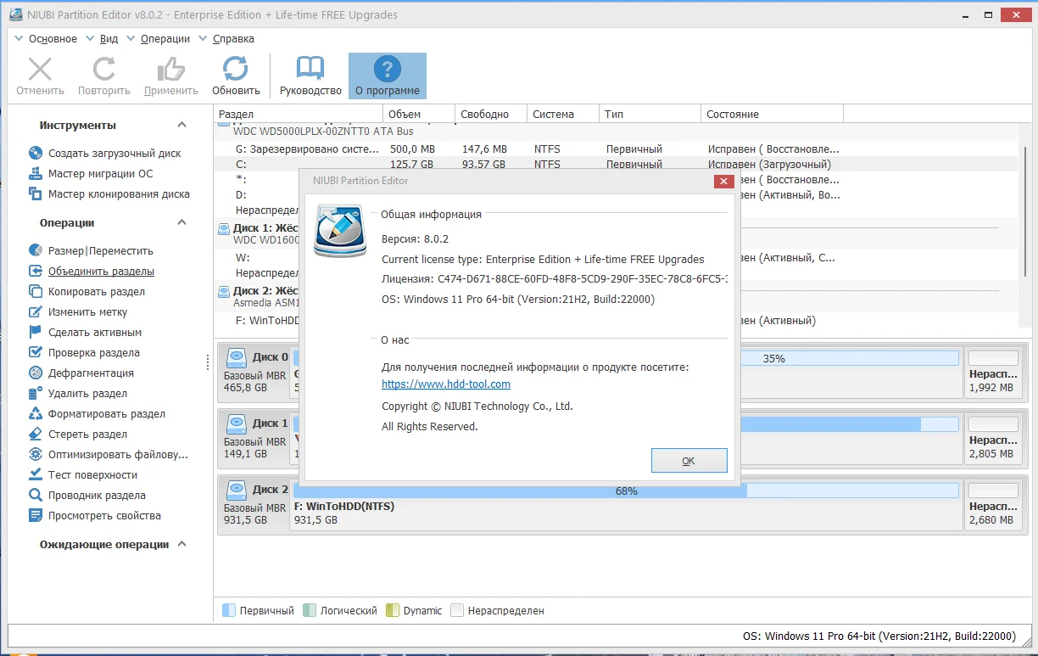Click Диск 0 drive icon in disk map
The height and width of the screenshot is (656, 1038).
tap(236, 357)
